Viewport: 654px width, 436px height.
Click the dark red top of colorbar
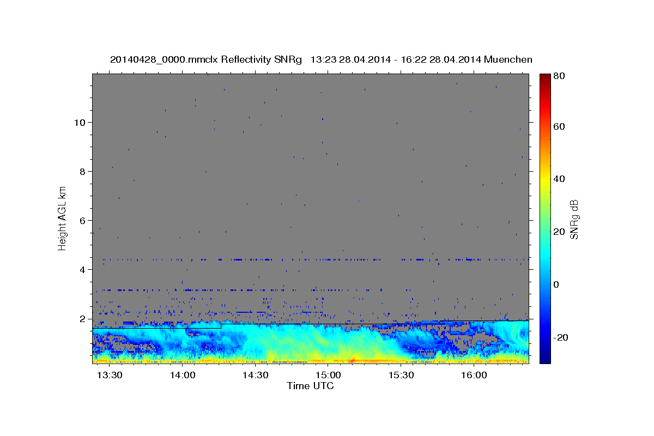click(544, 78)
